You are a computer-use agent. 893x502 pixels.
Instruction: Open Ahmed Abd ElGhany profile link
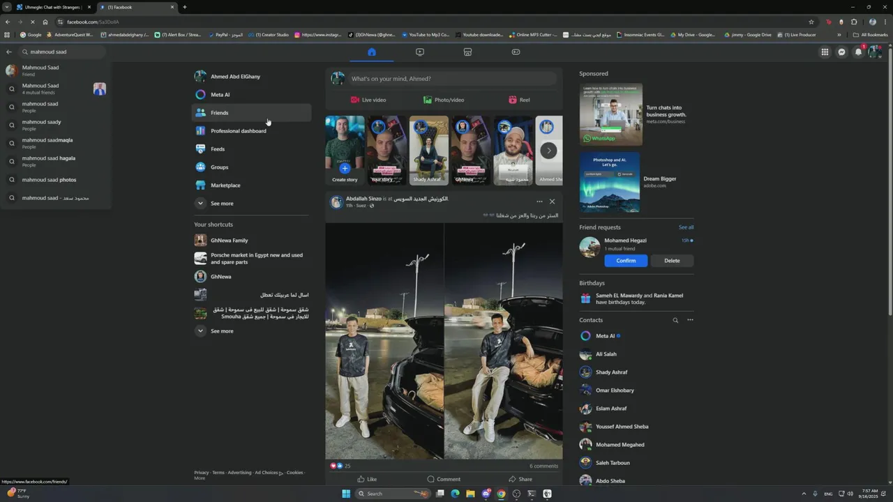(251, 76)
